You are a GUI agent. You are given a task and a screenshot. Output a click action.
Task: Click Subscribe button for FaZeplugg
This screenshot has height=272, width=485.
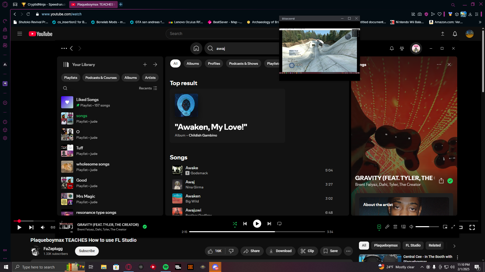(x=87, y=251)
